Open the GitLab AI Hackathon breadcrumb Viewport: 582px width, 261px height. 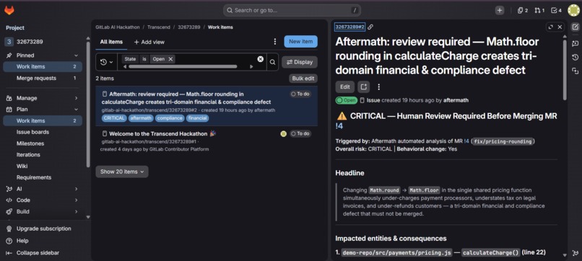[x=118, y=27]
